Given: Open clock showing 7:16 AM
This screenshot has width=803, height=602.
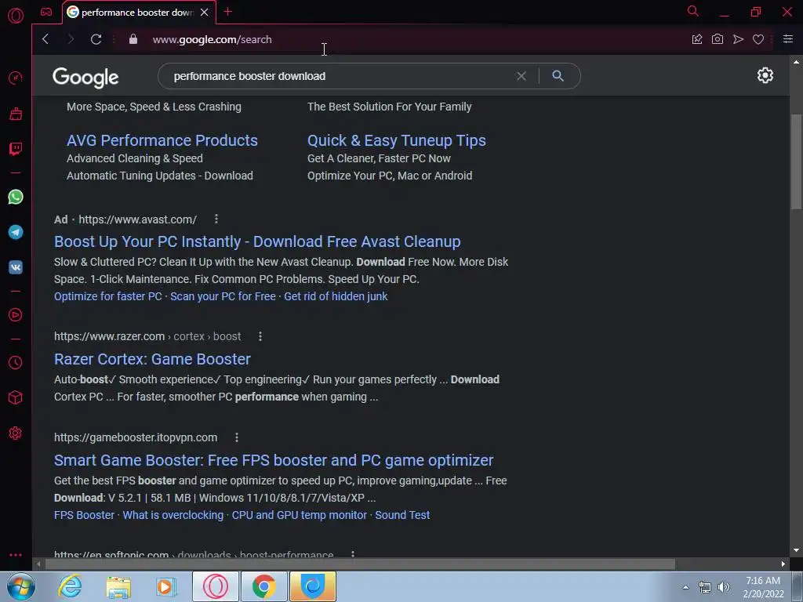Looking at the screenshot, I should (x=763, y=587).
